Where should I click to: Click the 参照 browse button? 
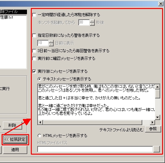click(153, 129)
